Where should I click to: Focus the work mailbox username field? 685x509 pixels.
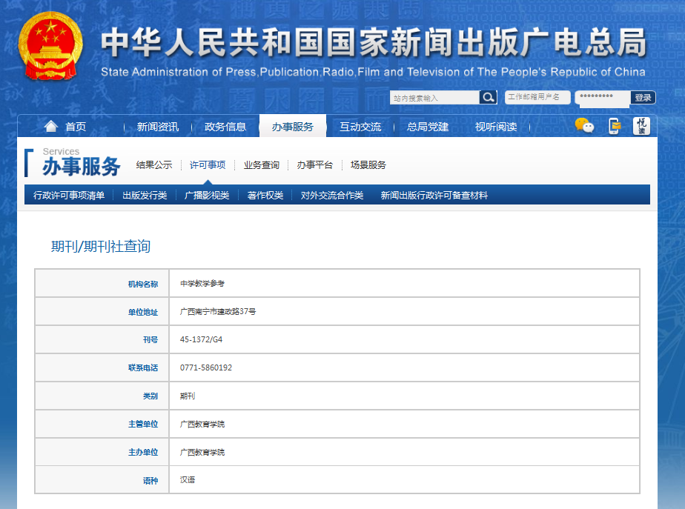(x=537, y=97)
